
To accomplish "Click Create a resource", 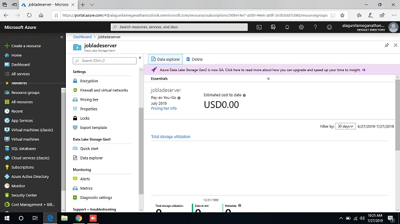I will (23, 46).
